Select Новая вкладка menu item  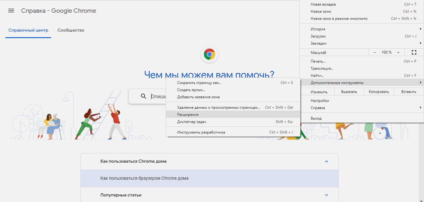[362, 4]
